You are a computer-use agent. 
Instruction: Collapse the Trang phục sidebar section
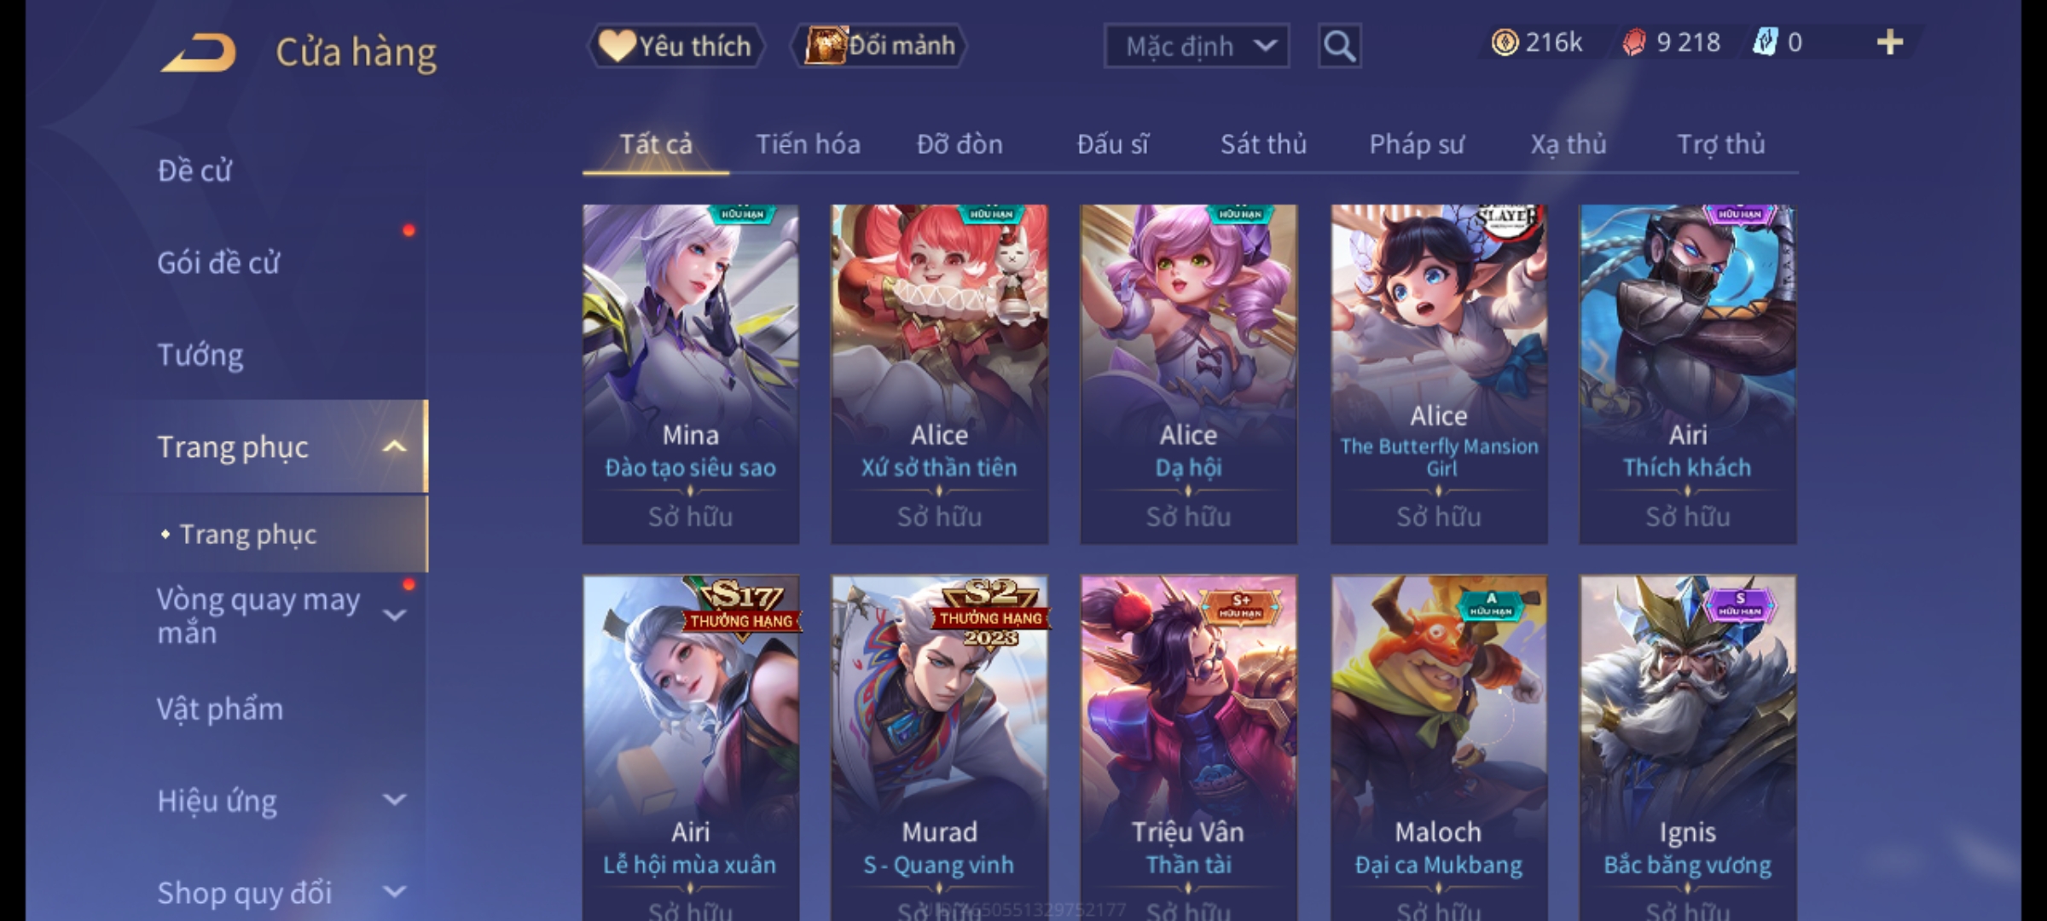[394, 447]
